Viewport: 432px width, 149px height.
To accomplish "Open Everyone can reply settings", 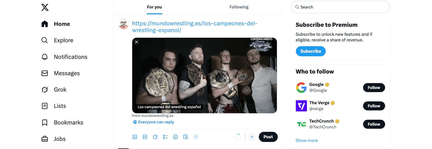I will 153,122.
